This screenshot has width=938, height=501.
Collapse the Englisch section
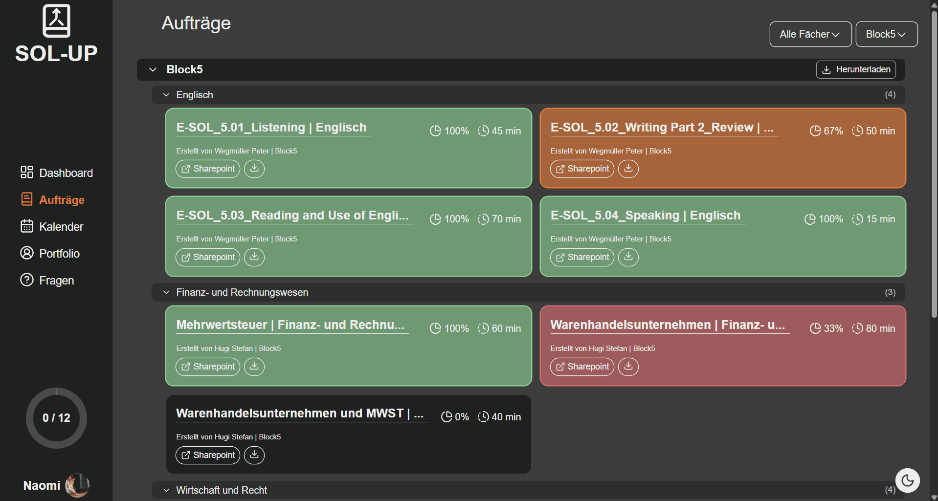[166, 95]
